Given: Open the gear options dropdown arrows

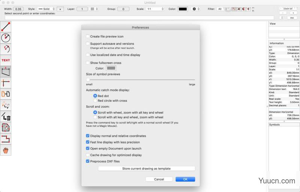Looking at the screenshot, I should point(199,9).
